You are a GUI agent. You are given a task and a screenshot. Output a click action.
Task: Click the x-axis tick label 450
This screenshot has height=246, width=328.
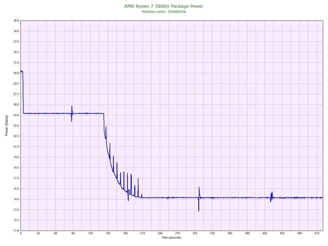(282, 233)
